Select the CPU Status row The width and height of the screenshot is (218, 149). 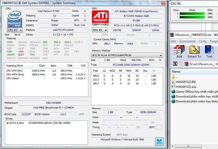(x=46, y=78)
